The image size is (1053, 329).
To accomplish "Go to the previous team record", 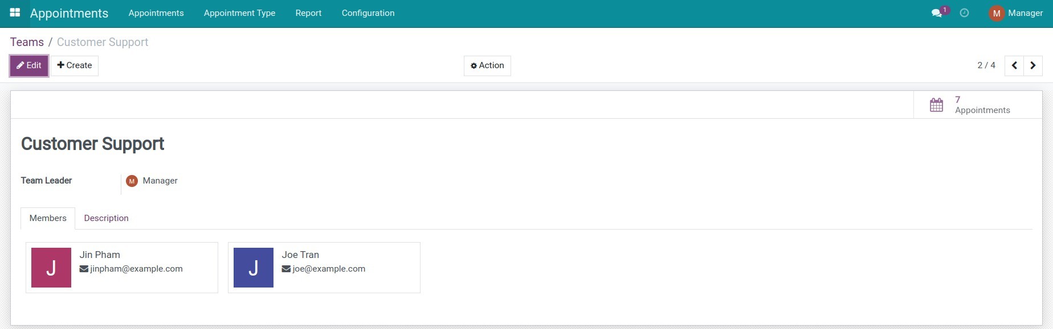I will 1014,65.
